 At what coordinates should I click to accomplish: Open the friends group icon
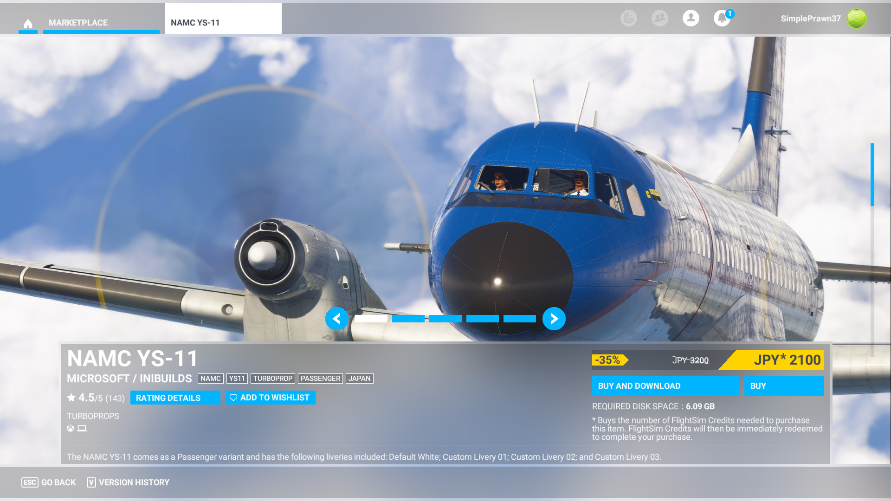pyautogui.click(x=659, y=19)
